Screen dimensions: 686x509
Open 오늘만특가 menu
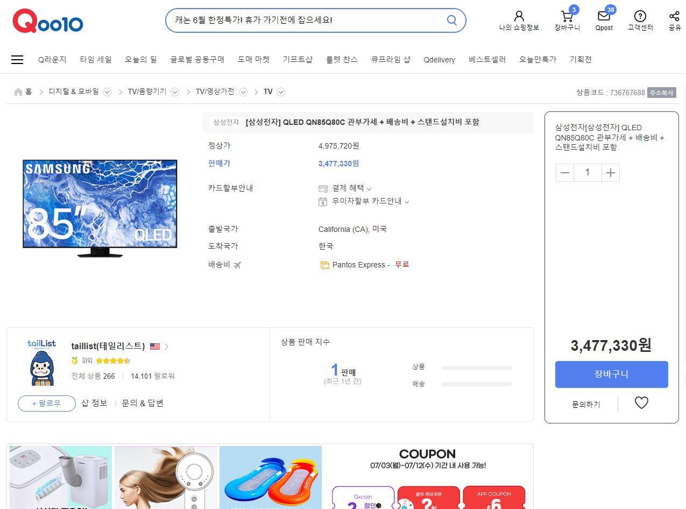click(538, 60)
